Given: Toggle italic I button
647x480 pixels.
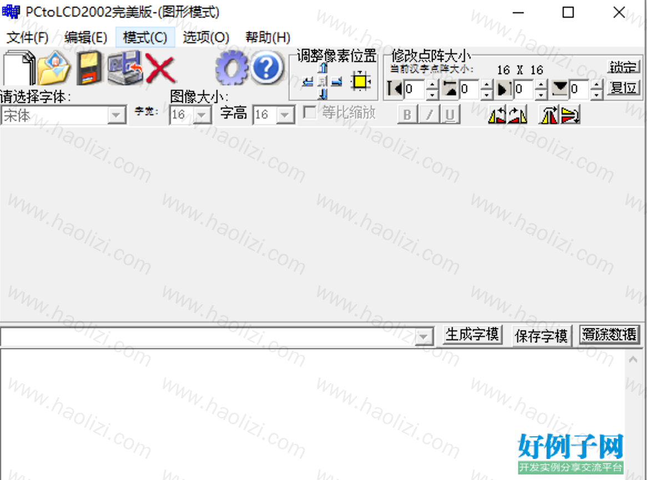Looking at the screenshot, I should click(x=429, y=115).
